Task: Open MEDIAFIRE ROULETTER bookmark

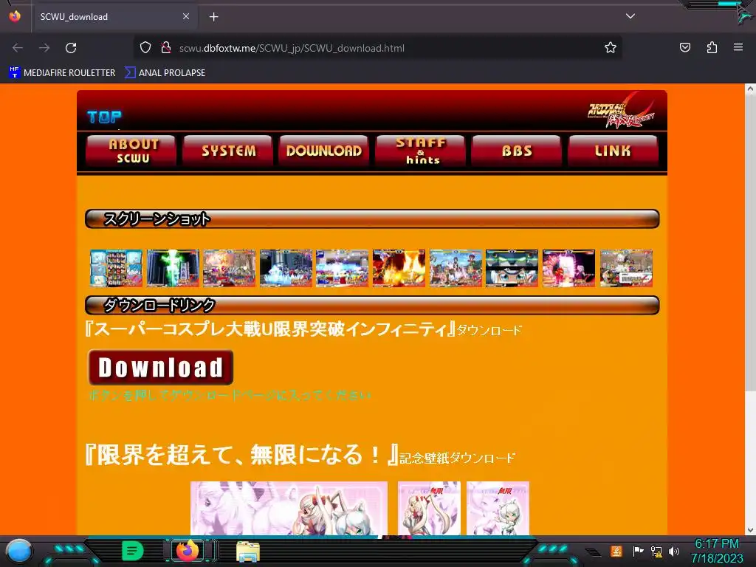Action: coord(62,73)
